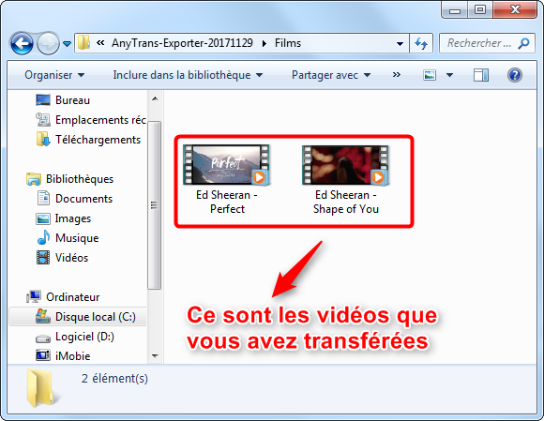Click the iMobie device icon

(x=43, y=355)
